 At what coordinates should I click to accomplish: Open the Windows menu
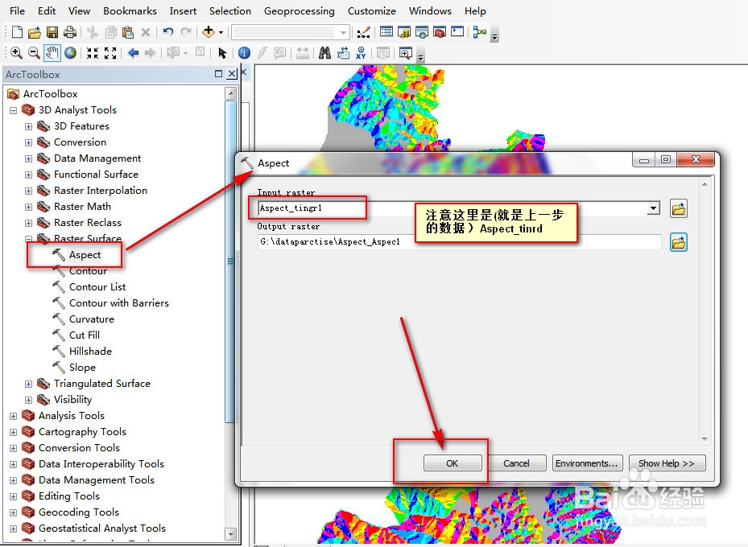pos(430,10)
